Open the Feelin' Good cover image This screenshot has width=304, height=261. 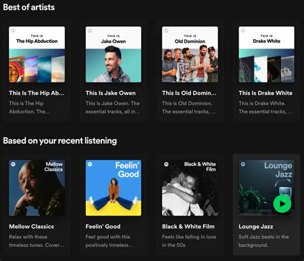114,188
